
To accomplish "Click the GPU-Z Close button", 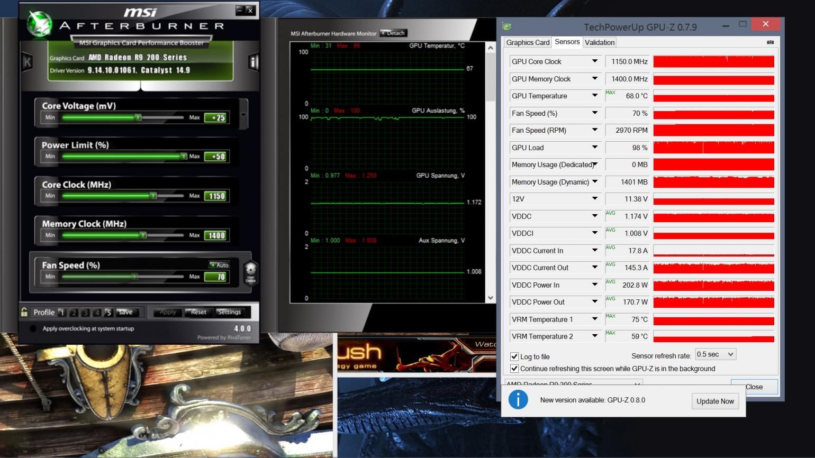I will click(x=754, y=387).
